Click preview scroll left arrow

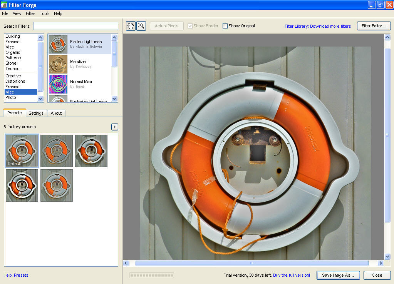126,263
